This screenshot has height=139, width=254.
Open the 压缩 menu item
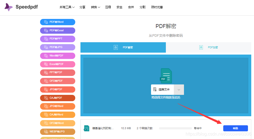[108, 7]
